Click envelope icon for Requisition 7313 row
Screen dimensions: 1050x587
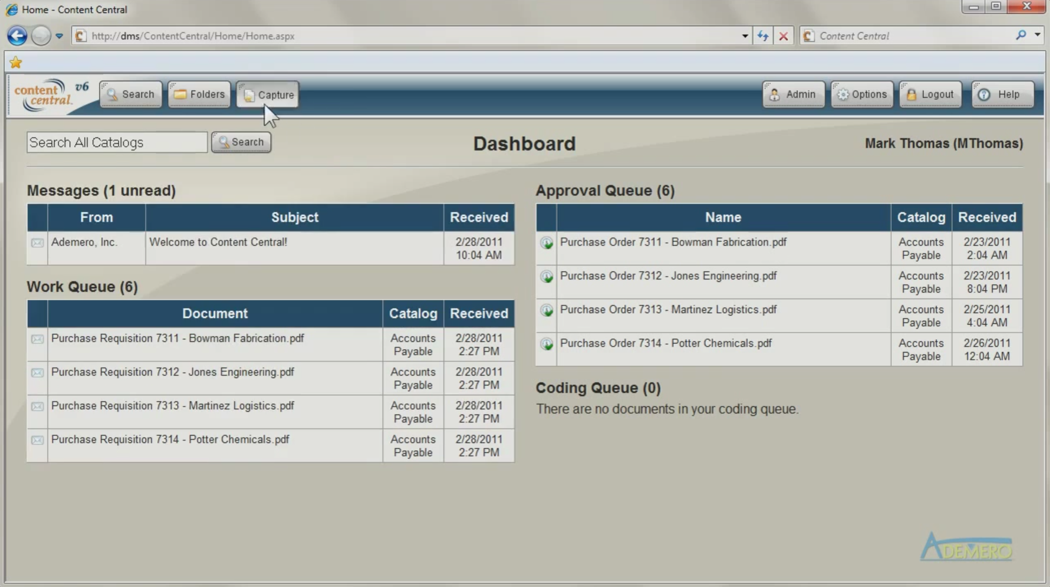coord(37,406)
